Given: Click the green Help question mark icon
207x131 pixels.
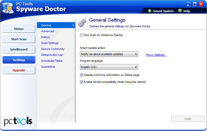Looking at the screenshot, I should [x=180, y=11].
